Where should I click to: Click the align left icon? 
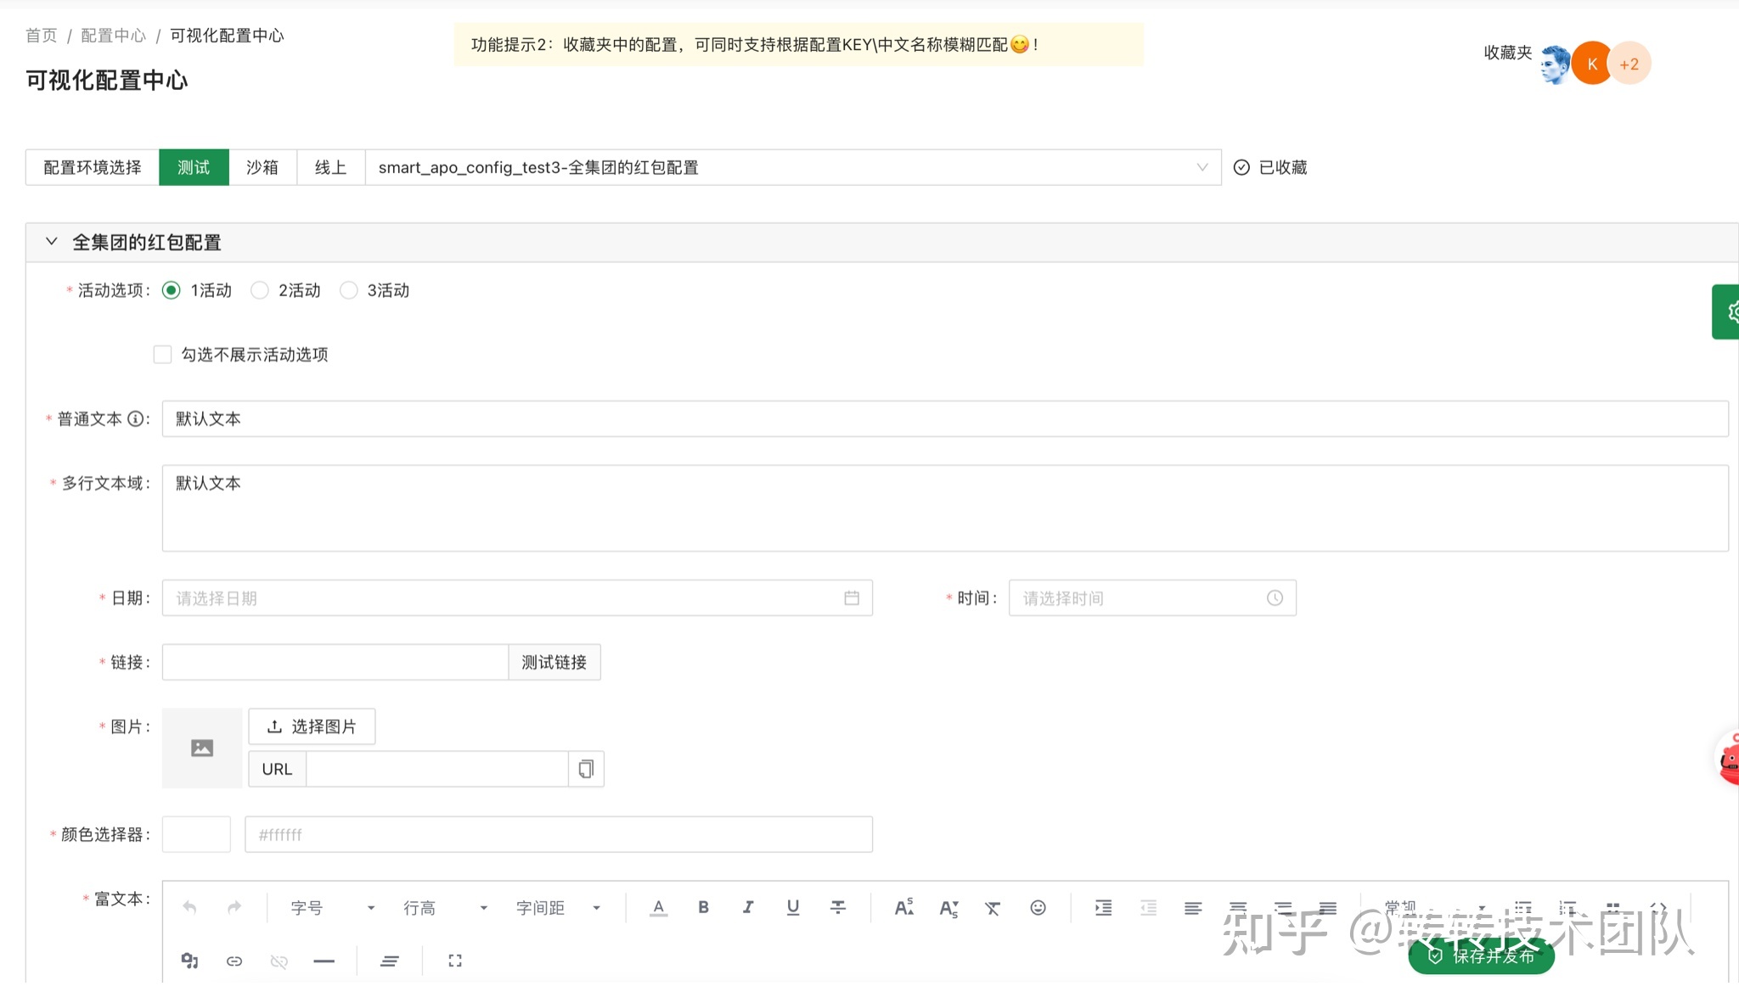(1193, 908)
